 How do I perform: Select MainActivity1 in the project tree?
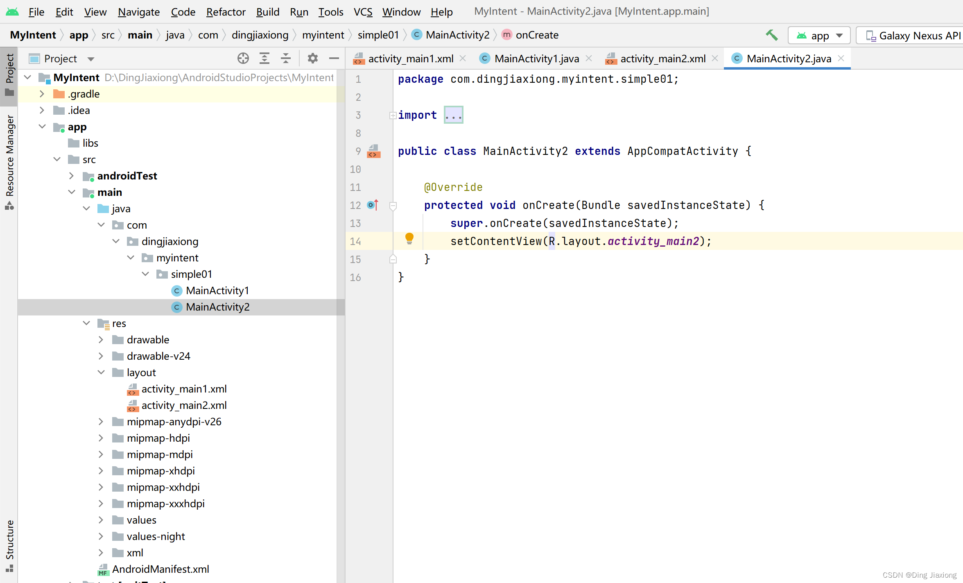point(217,290)
